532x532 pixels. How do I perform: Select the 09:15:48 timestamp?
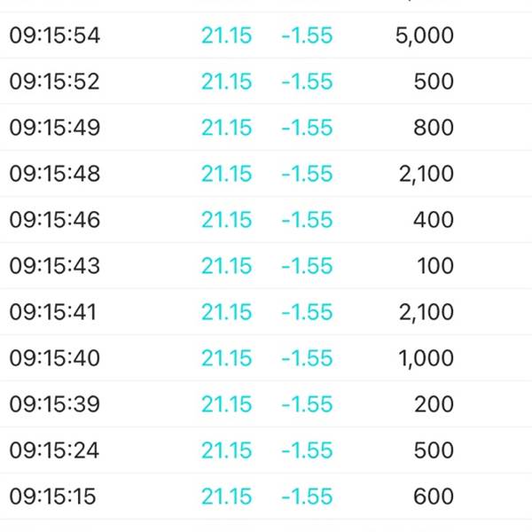55,174
